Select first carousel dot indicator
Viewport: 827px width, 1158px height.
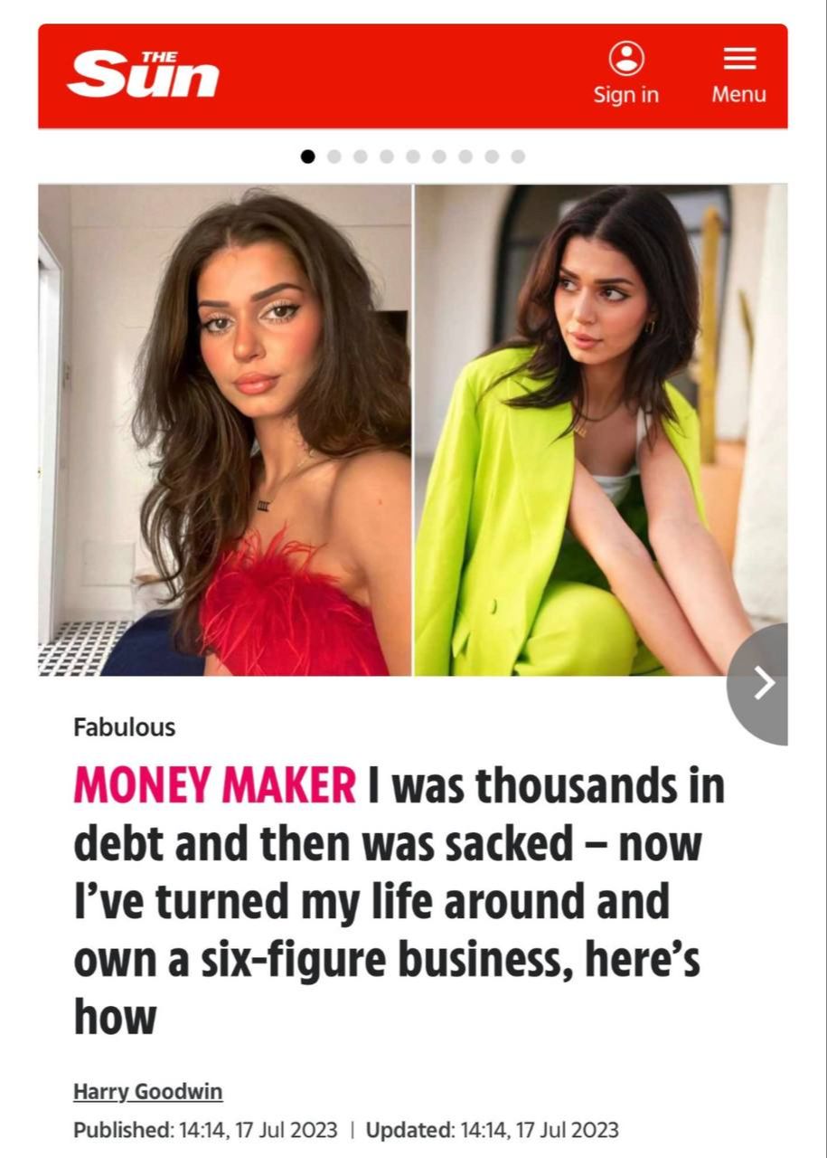[x=308, y=157]
